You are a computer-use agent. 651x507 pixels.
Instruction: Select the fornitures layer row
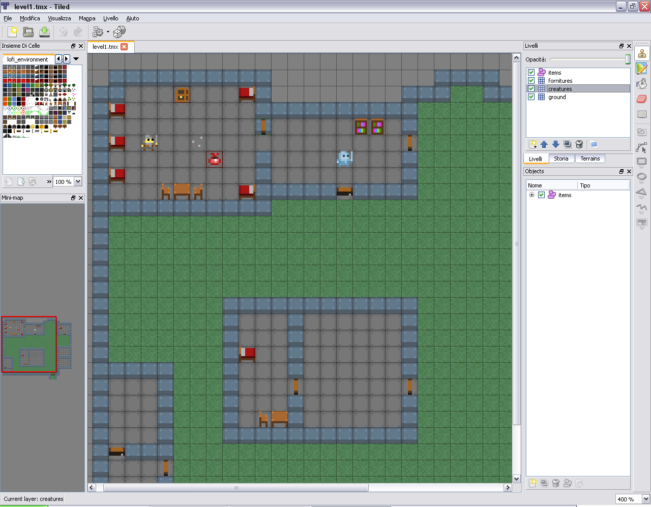tap(578, 81)
